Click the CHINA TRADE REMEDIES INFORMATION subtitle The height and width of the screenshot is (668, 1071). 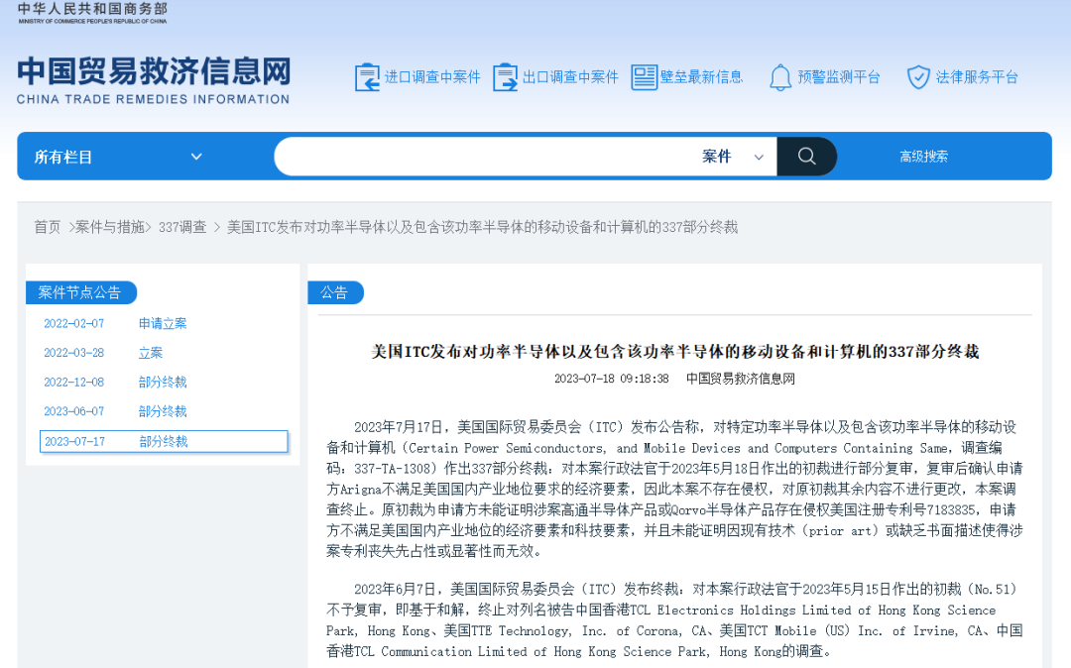[153, 100]
